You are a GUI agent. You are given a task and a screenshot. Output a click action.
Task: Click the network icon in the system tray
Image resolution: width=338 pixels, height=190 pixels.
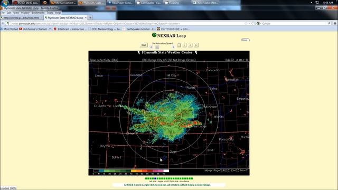[x=317, y=3]
